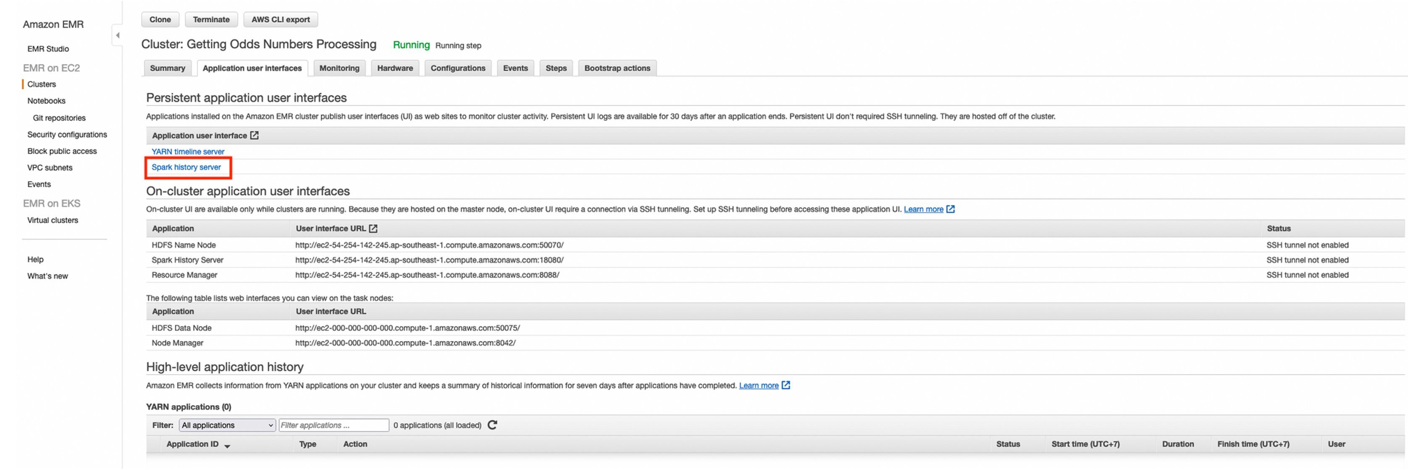Click external link icon after SSH tunneling Learn more
The image size is (1408, 470).
[x=951, y=209]
